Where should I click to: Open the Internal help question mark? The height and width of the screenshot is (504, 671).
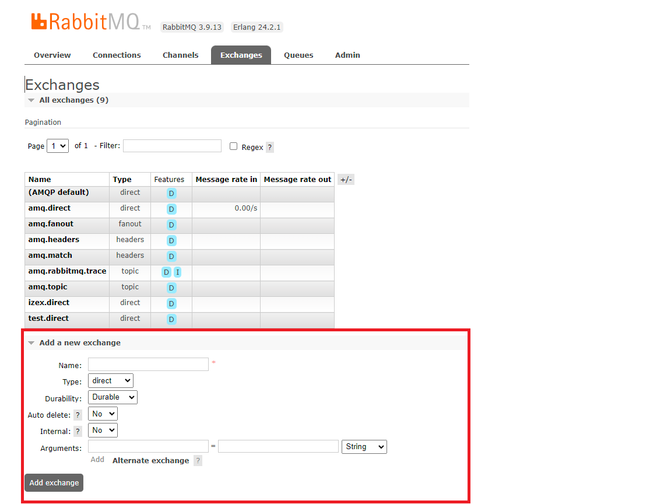[x=78, y=431]
